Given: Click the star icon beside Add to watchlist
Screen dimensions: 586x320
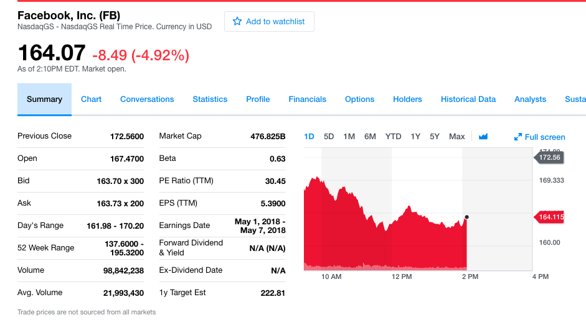Looking at the screenshot, I should coord(237,21).
